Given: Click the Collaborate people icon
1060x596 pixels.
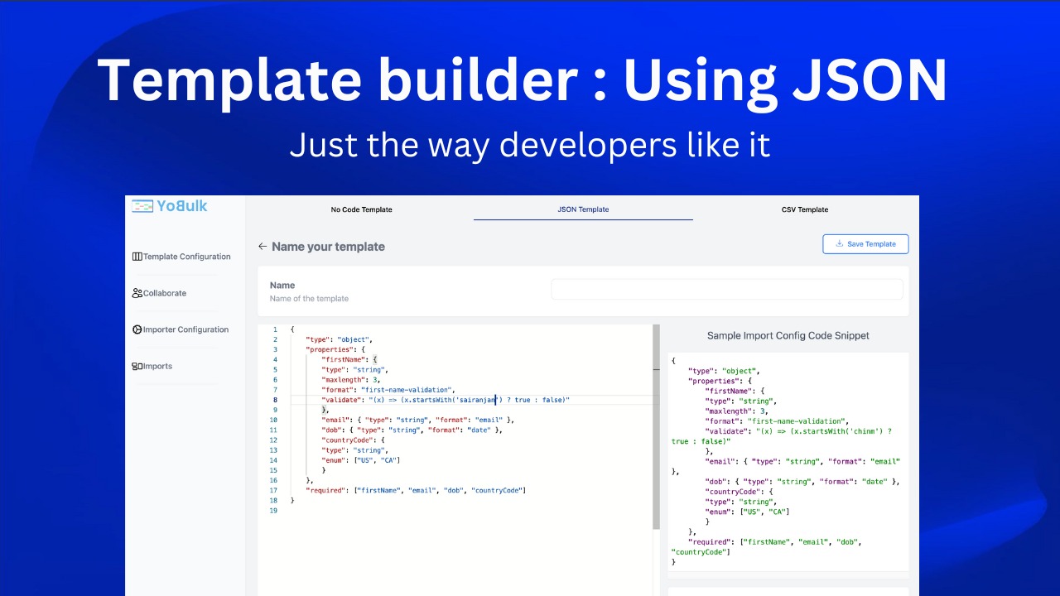Looking at the screenshot, I should point(136,293).
